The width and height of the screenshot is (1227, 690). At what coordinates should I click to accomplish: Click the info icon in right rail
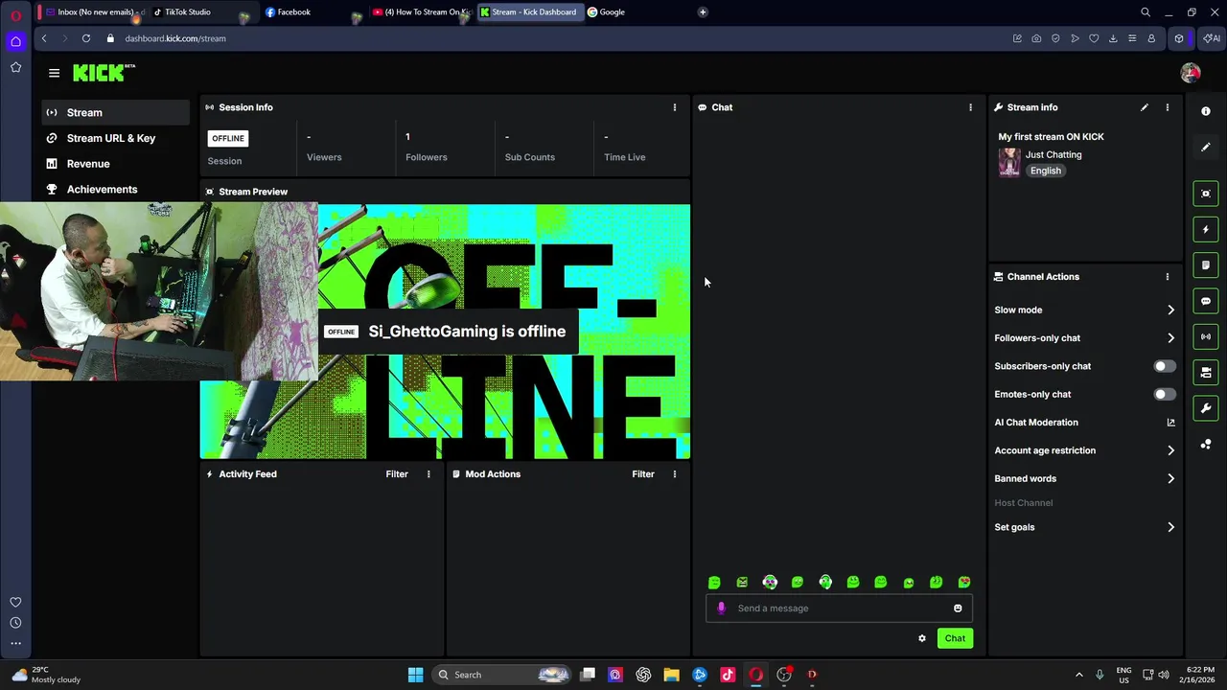(1206, 111)
